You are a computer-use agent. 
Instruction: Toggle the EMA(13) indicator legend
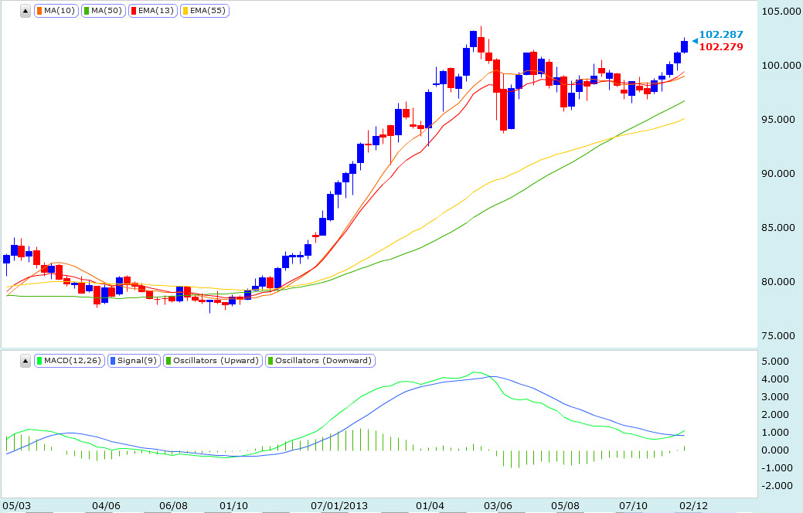click(152, 11)
